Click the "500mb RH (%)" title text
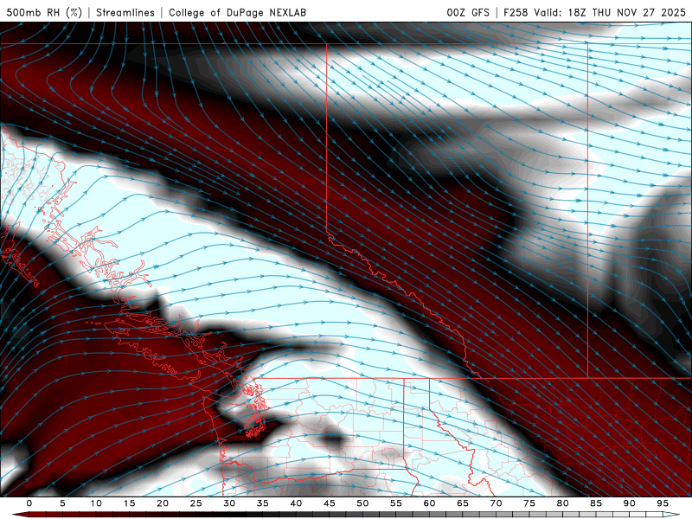This screenshot has width=692, height=519. (x=44, y=12)
